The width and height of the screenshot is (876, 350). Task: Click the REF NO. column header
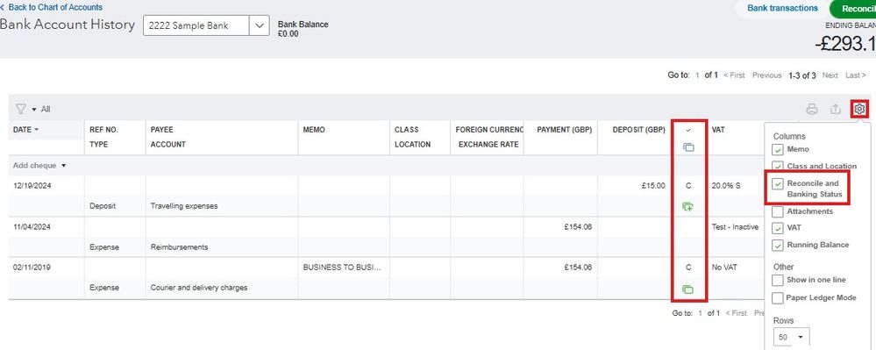click(x=103, y=130)
